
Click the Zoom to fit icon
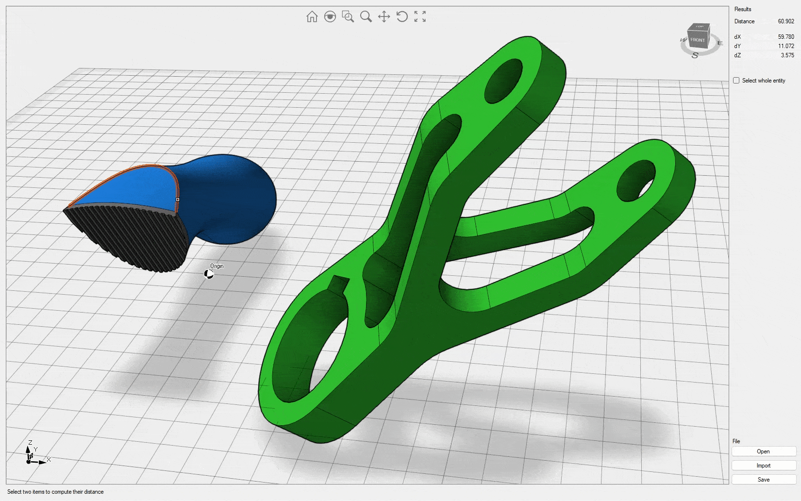[x=420, y=17]
